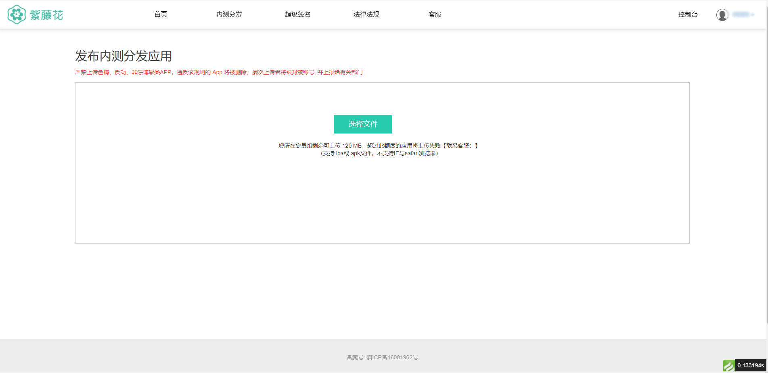Image resolution: width=768 pixels, height=373 pixels.
Task: Click the 客服 navigation item
Action: click(x=435, y=14)
